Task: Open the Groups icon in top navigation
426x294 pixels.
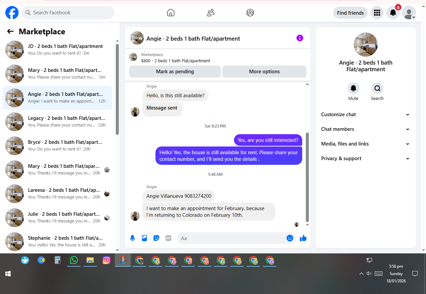Action: tap(250, 13)
